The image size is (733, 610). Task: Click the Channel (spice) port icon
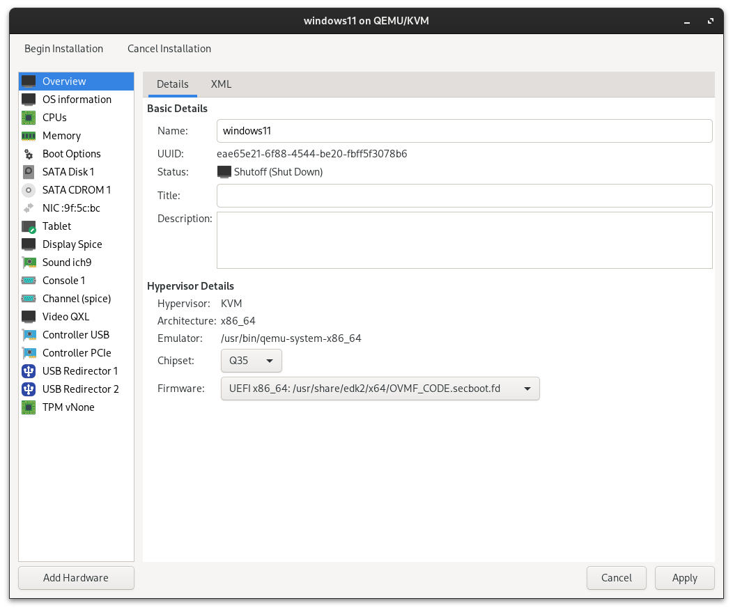29,299
